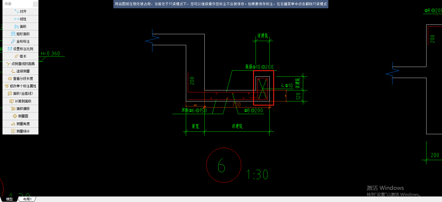Click the read-only mode notice banner
The image size is (442, 202).
point(221,4)
